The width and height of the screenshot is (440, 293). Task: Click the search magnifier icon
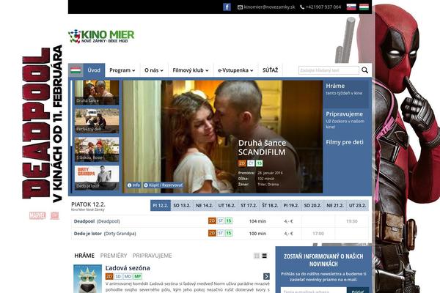pyautogui.click(x=364, y=70)
